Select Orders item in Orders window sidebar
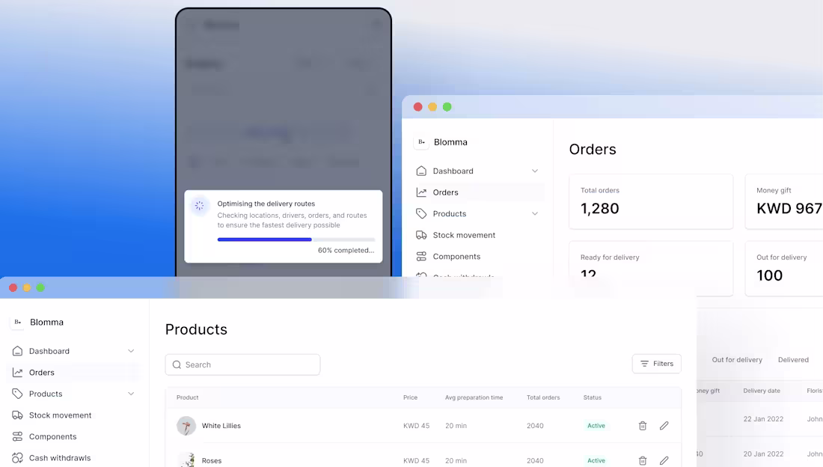 point(478,192)
